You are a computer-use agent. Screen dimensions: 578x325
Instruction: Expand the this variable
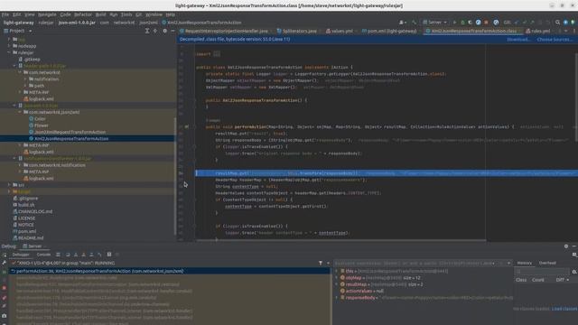337,271
